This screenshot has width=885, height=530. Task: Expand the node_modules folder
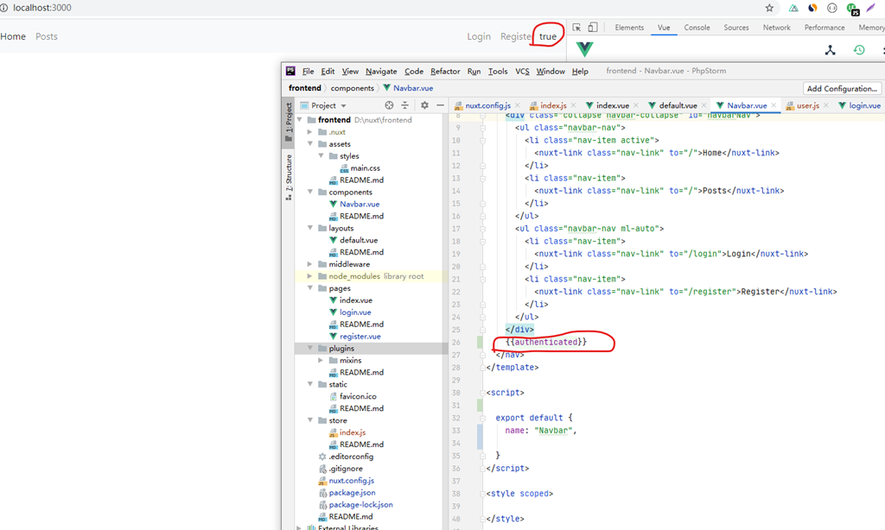tap(310, 276)
